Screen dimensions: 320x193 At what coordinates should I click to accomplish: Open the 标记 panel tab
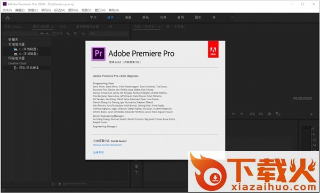click(62, 27)
